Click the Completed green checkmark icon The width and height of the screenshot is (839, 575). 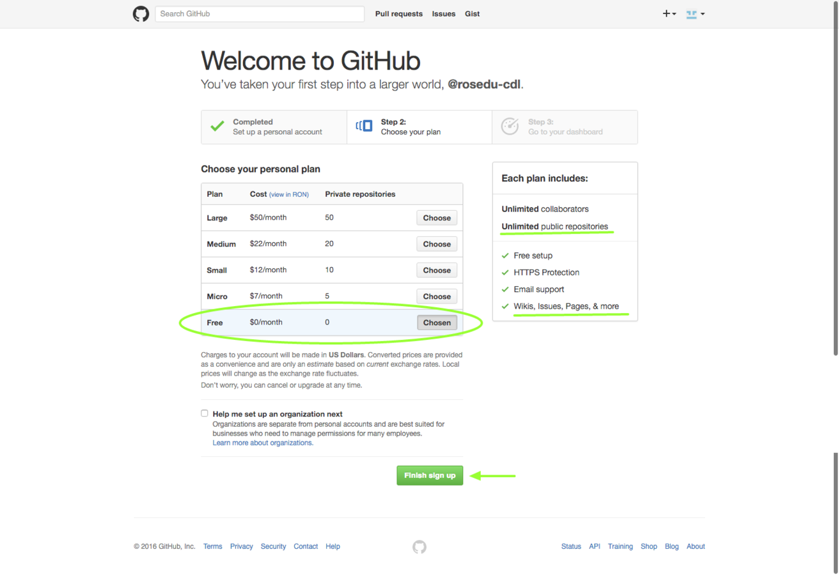click(217, 126)
